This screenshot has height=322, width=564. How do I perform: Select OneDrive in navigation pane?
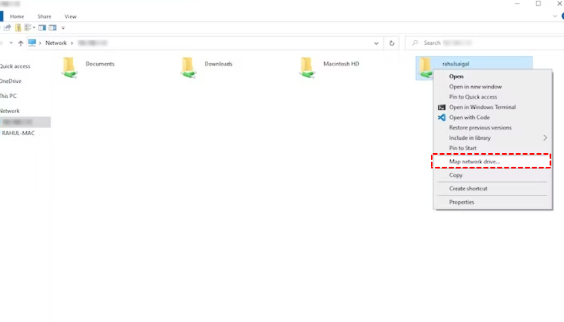[10, 81]
